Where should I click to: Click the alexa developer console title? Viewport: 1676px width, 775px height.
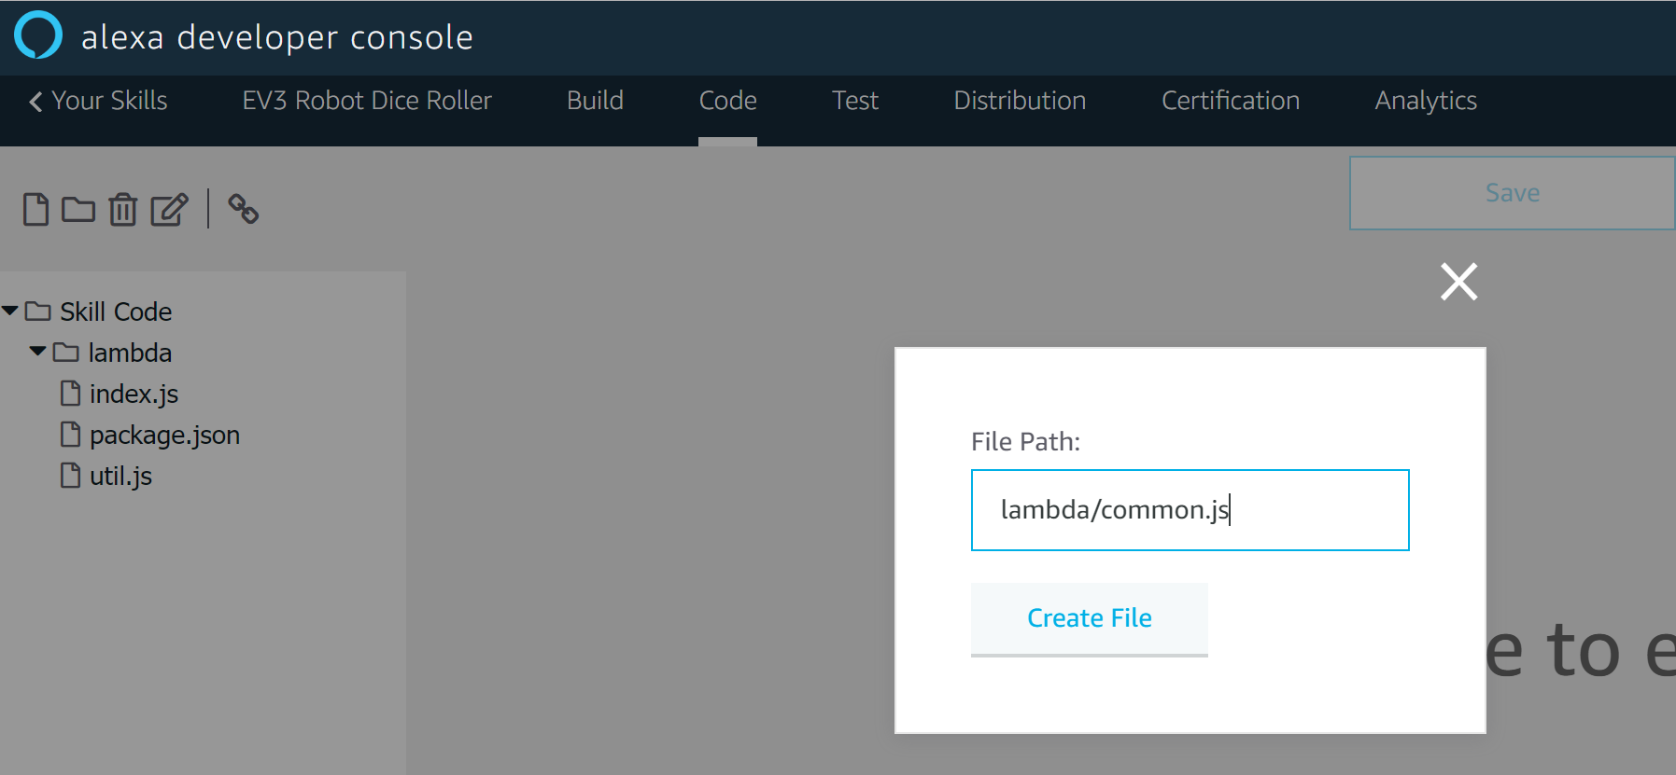click(277, 37)
